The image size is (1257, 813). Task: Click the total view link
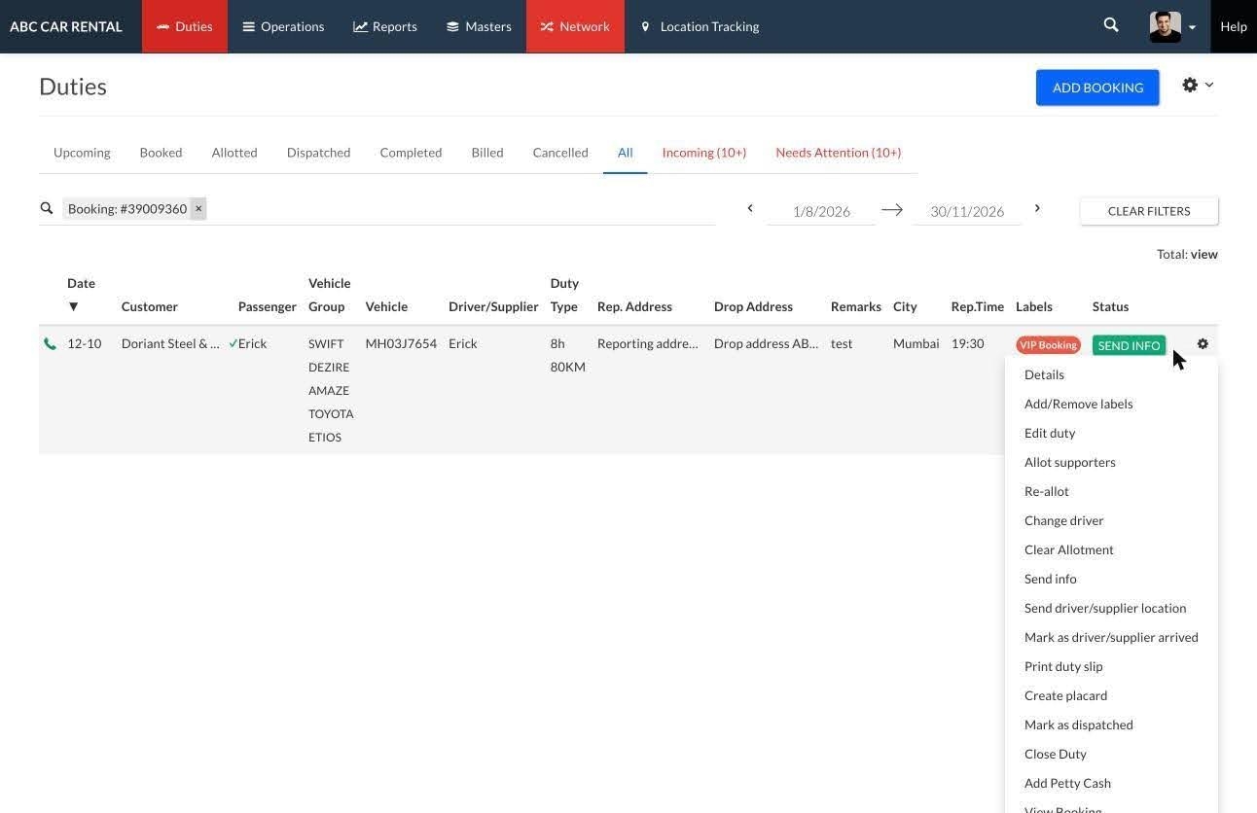(1204, 254)
